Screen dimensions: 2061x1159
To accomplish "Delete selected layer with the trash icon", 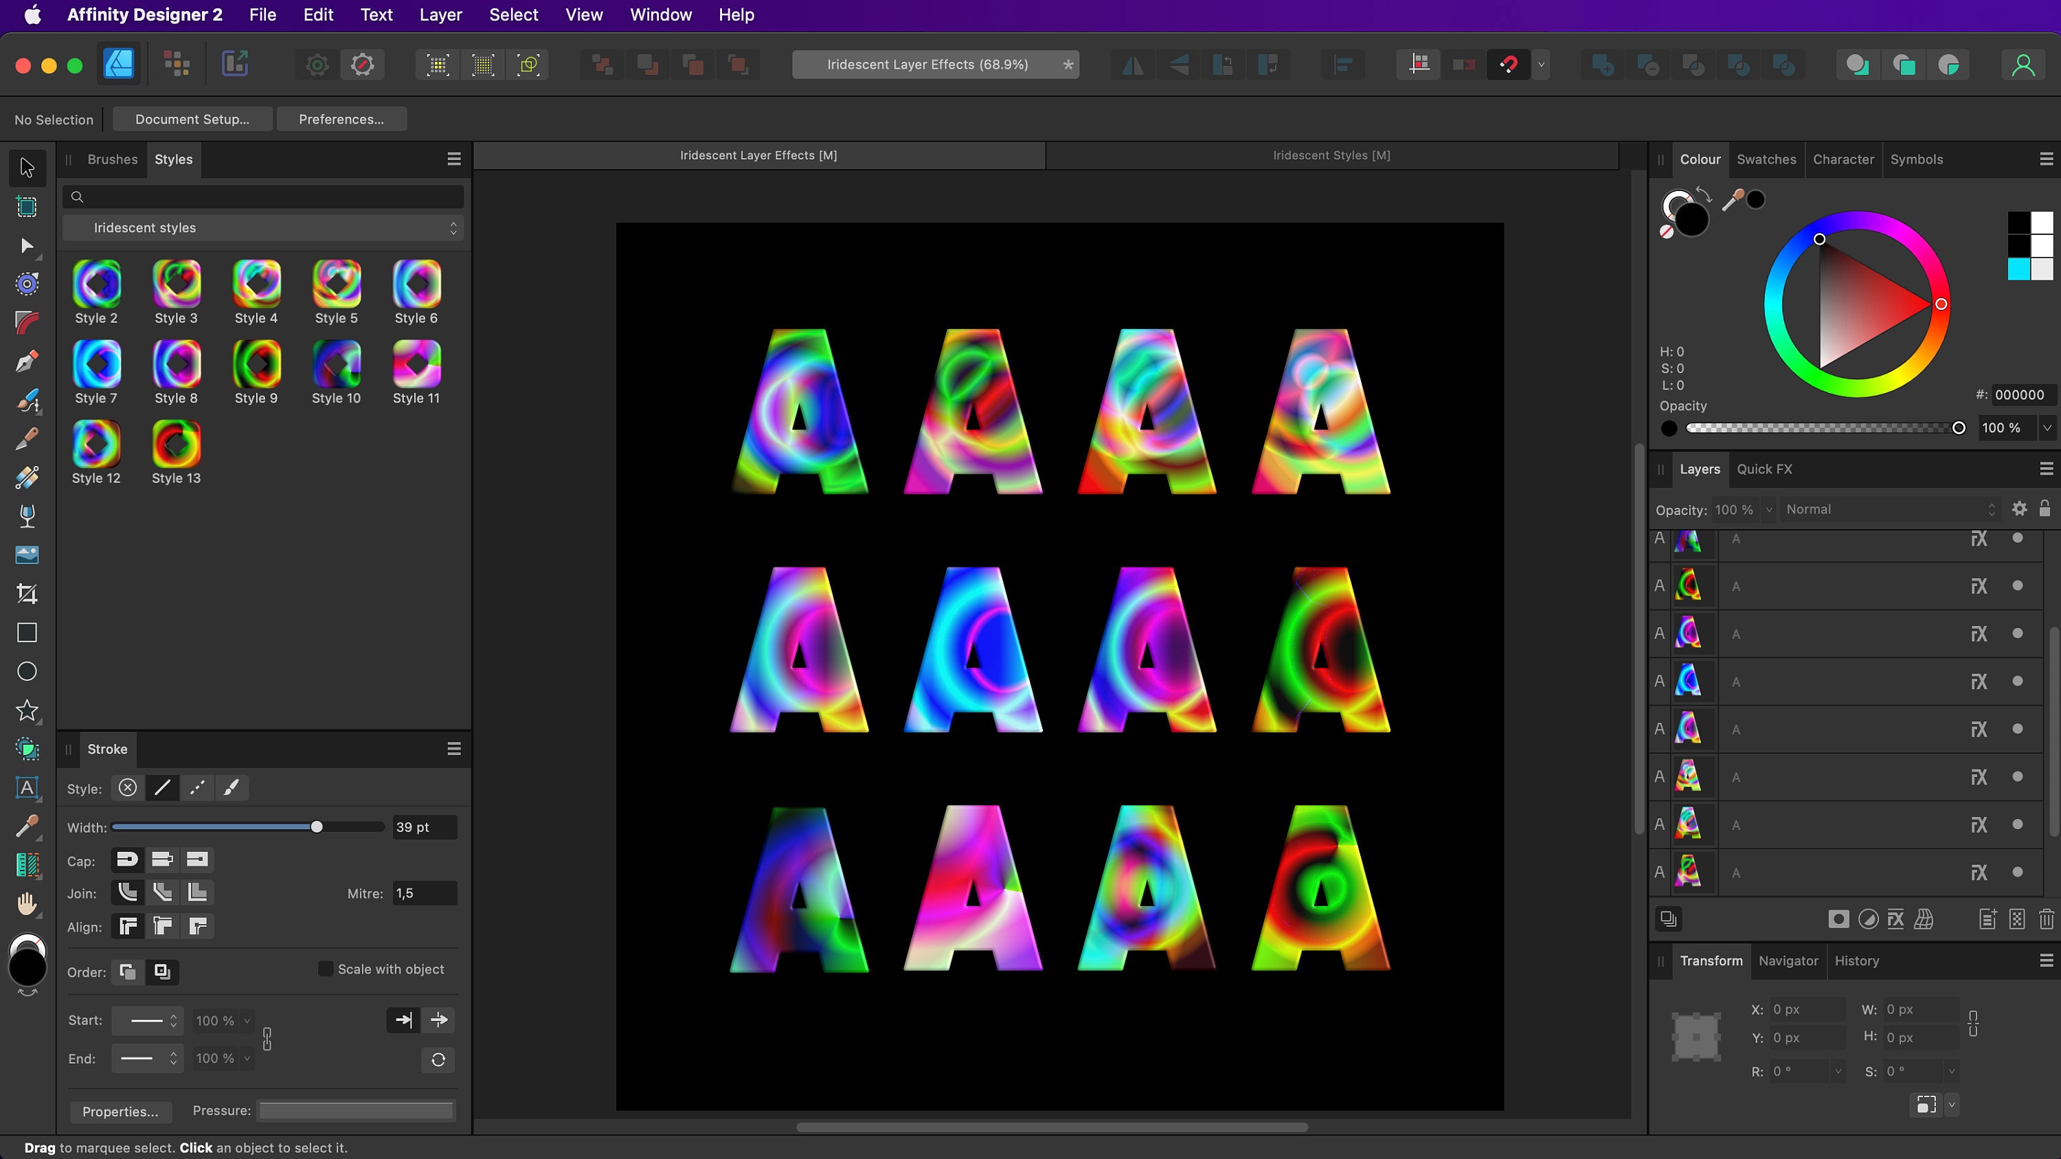I will coord(2047,919).
